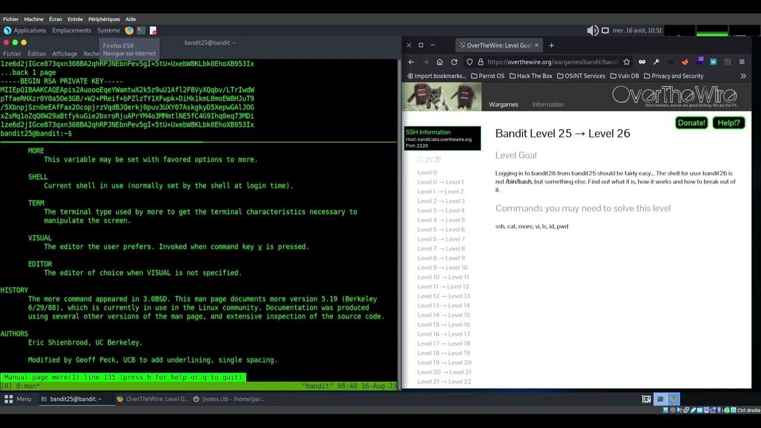Click the Help!? button
The width and height of the screenshot is (761, 428).
click(728, 123)
